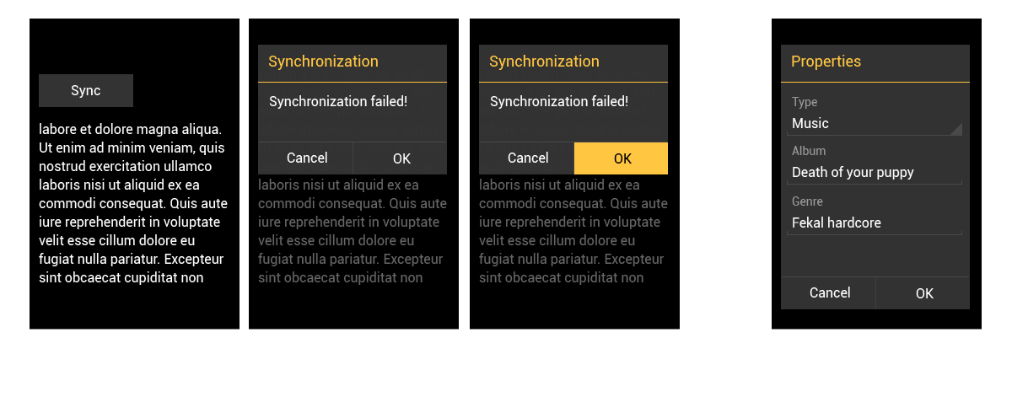Click the Properties dialog title
The image size is (1012, 413).
click(x=826, y=62)
